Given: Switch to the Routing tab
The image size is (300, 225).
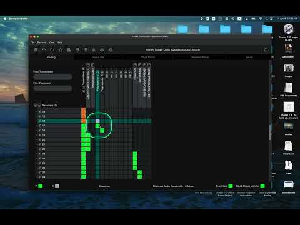Looking at the screenshot, I should [51, 57].
